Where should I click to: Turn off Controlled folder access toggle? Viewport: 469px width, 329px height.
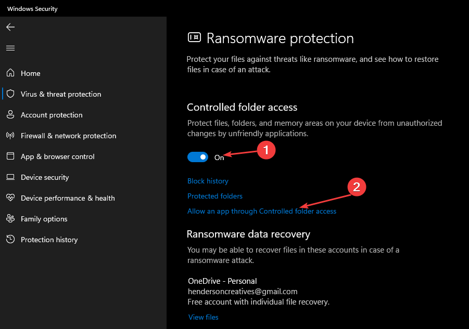coord(198,157)
